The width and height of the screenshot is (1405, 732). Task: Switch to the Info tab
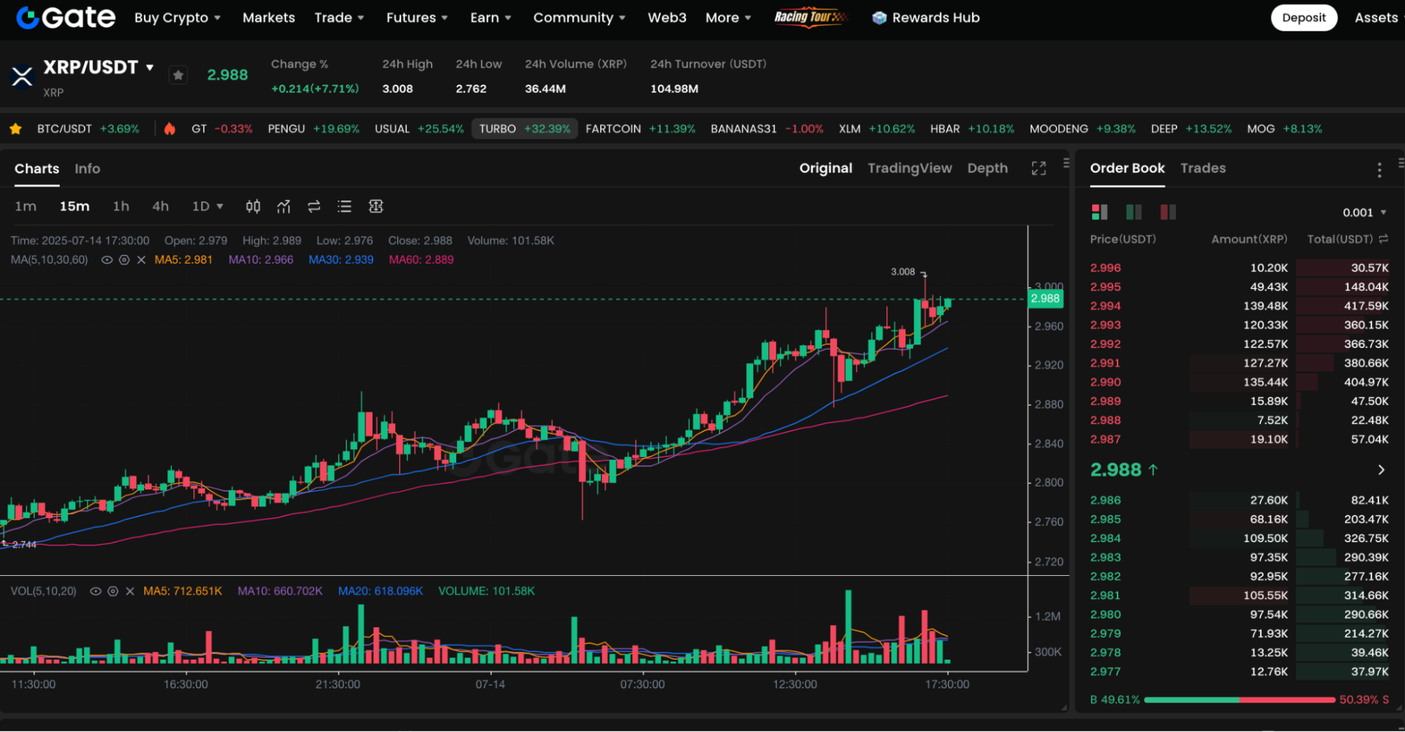pos(87,169)
